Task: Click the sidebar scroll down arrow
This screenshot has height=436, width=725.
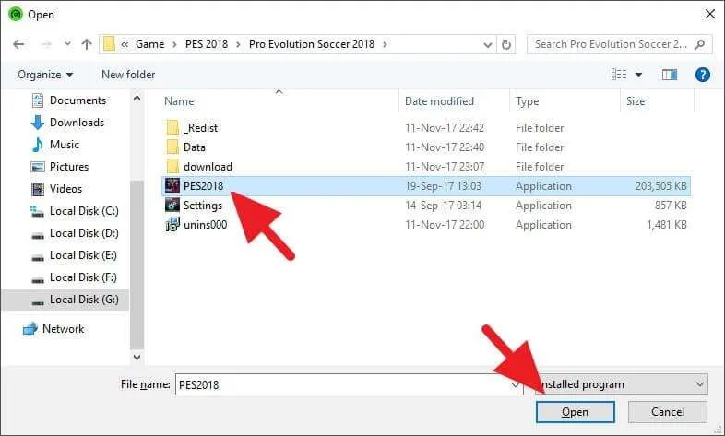Action: [137, 357]
